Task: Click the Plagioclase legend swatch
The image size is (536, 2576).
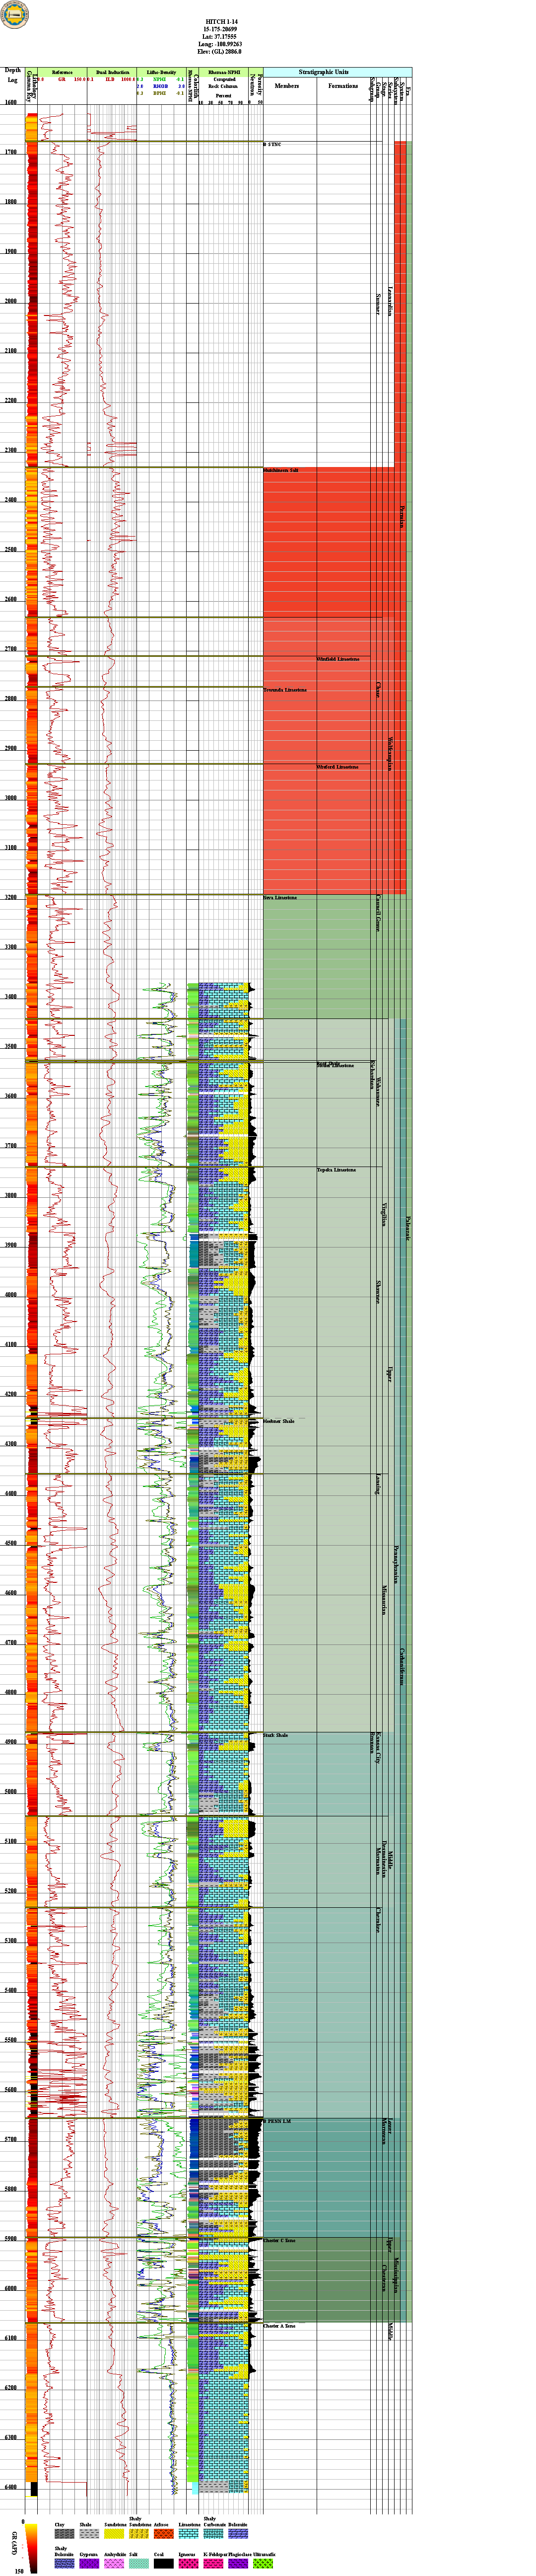Action: tap(239, 2563)
